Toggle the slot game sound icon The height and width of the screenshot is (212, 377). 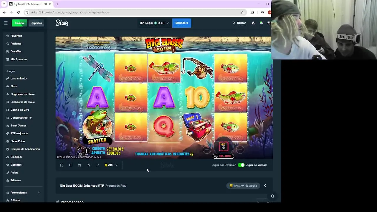[x=80, y=154]
